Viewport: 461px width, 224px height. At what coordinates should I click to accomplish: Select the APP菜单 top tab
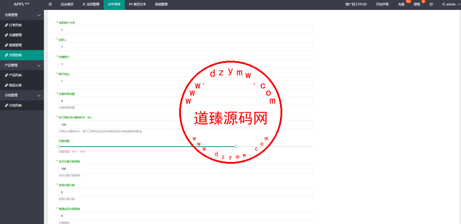(114, 4)
